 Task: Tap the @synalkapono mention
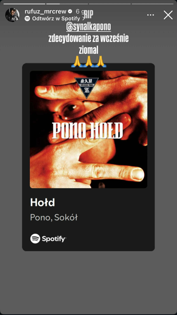tap(88, 27)
